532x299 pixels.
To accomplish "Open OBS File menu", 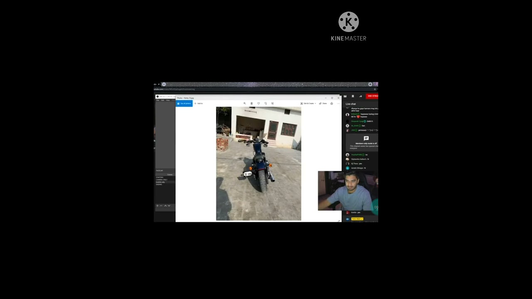I will 158,100.
